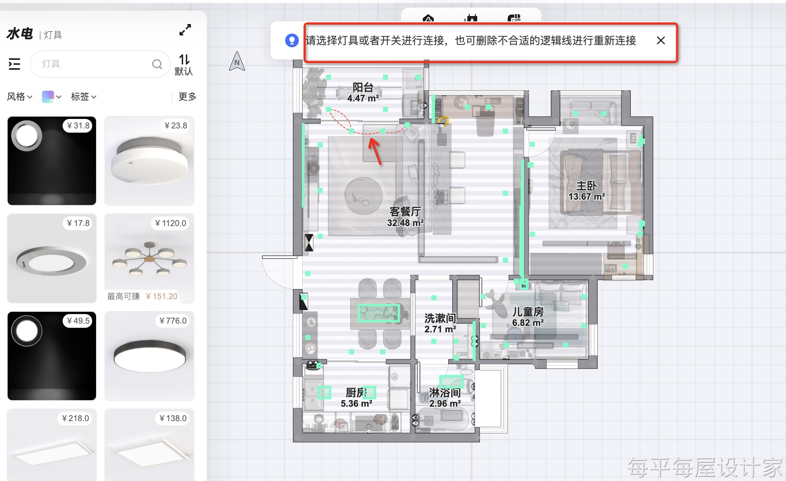Click the 主卧 room label

586,191
